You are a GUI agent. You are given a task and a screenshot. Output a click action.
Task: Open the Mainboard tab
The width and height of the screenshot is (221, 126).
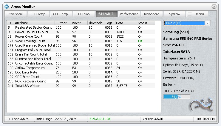[152, 14]
